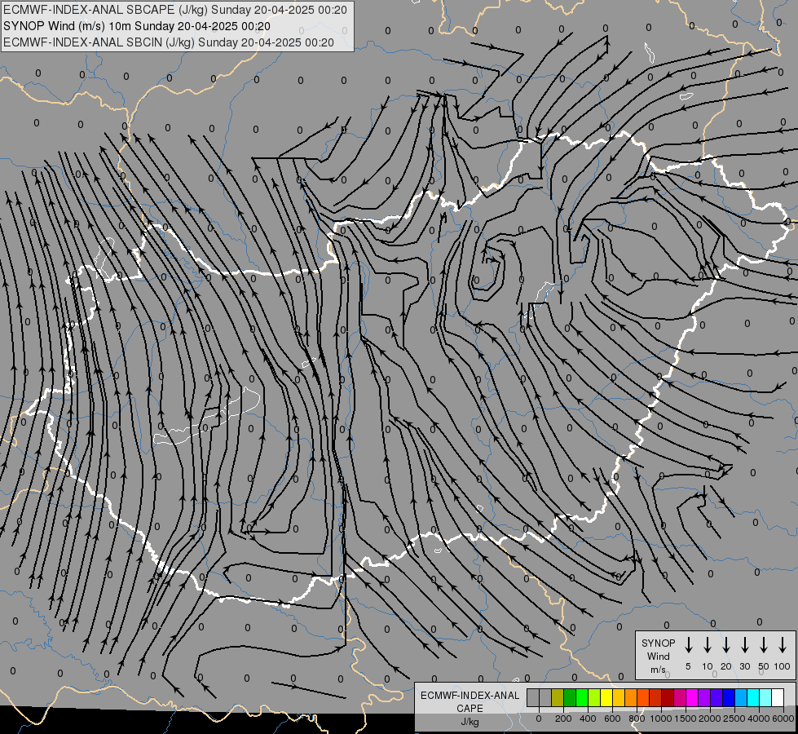The image size is (798, 734).
Task: Click the wind arrow above the 5 label
Action: [688, 645]
